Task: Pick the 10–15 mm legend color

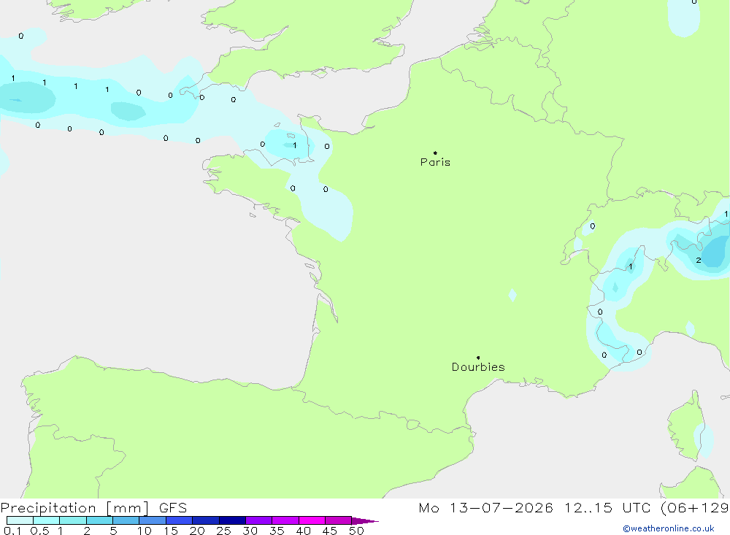Action: point(153,520)
